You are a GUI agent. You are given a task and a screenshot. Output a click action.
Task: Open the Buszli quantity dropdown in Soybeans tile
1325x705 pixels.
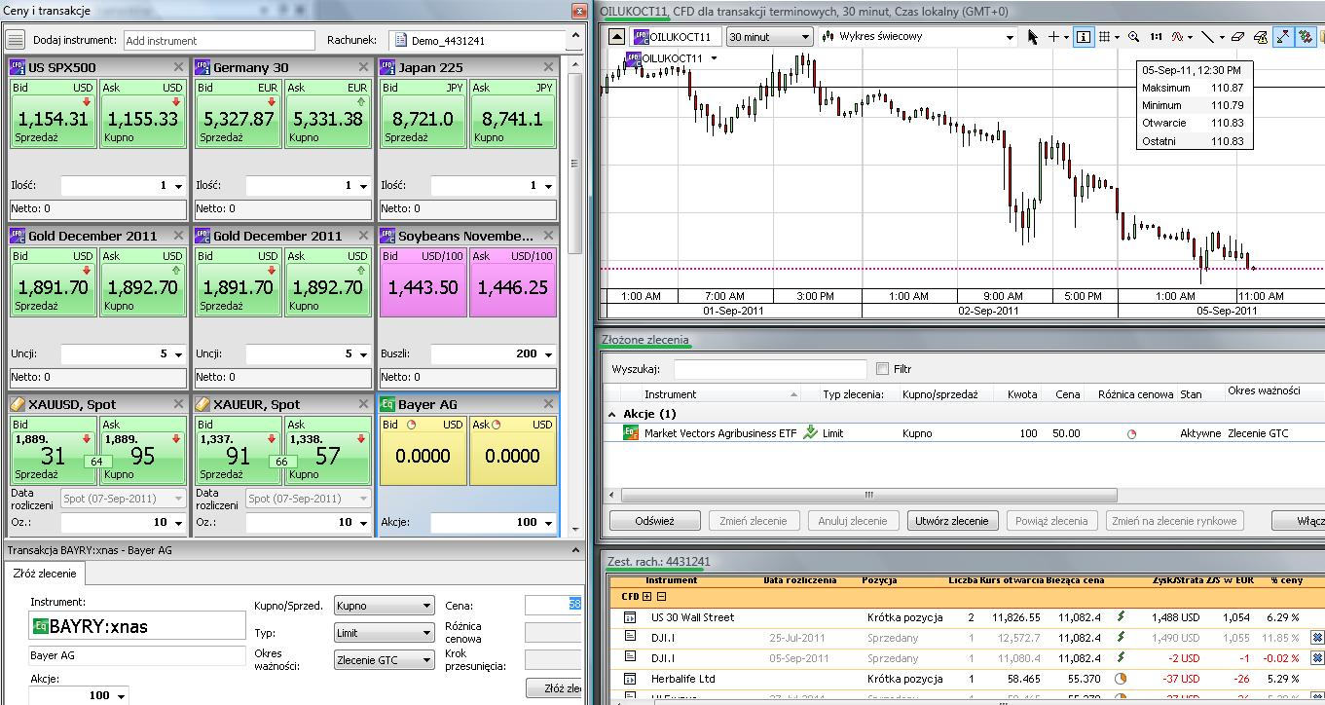549,354
